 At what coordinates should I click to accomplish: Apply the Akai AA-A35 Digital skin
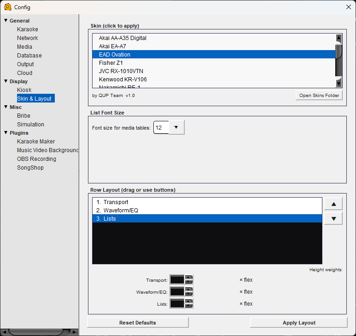pos(214,38)
